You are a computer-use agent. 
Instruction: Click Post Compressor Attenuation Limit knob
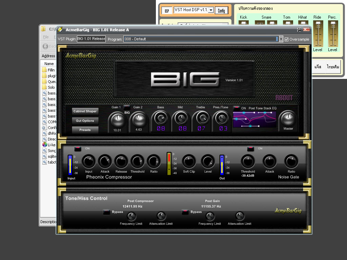161,216
